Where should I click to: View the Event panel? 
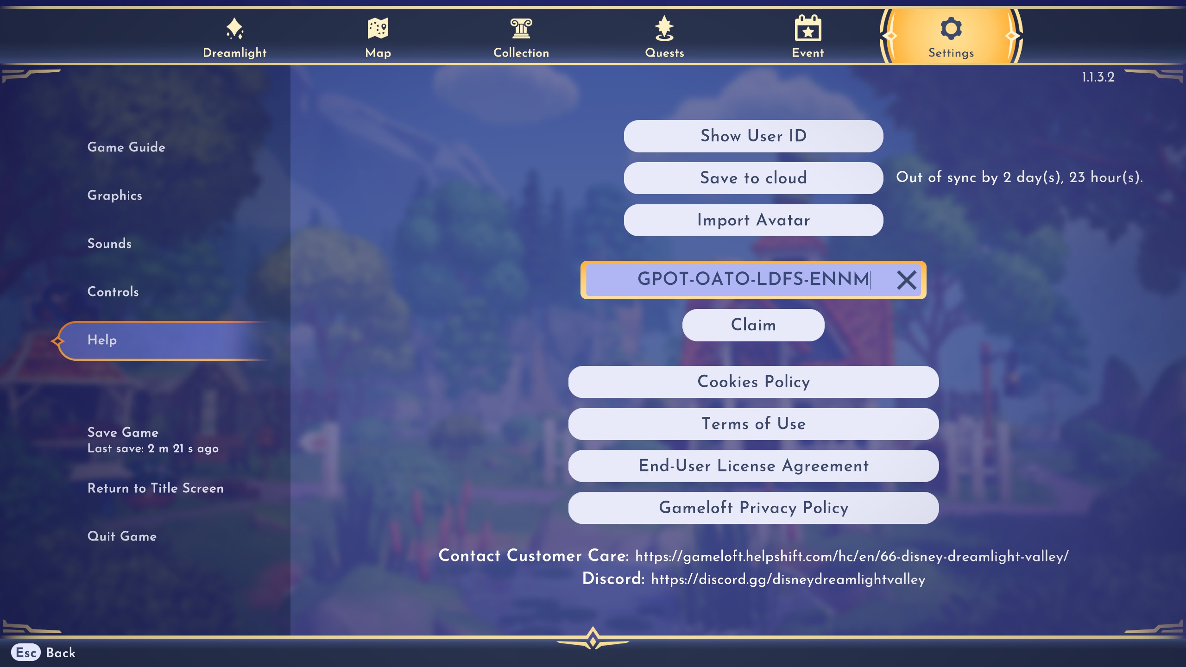click(807, 38)
